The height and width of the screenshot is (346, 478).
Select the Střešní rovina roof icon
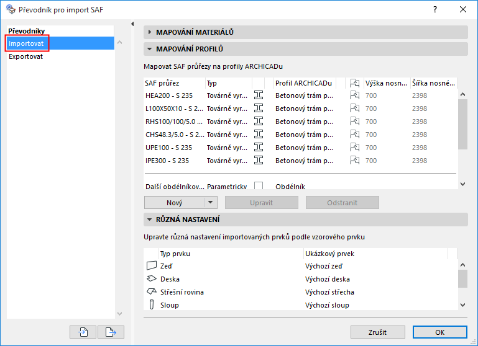click(x=152, y=292)
